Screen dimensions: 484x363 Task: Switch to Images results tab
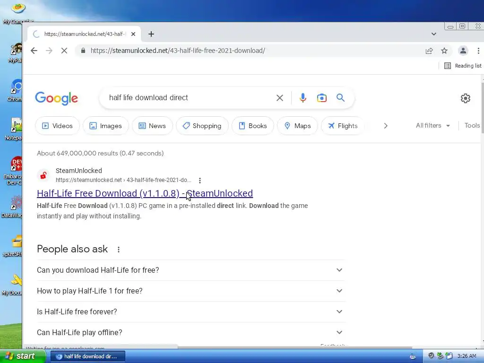point(105,126)
